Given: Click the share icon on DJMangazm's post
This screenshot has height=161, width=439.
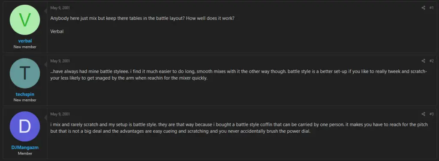Looking at the screenshot, I should tap(423, 114).
